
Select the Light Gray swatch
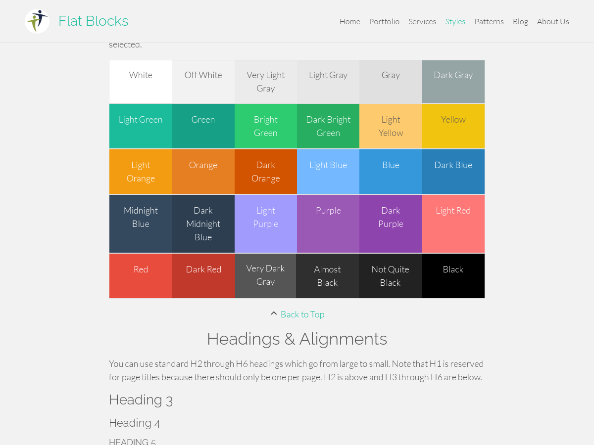tap(328, 82)
